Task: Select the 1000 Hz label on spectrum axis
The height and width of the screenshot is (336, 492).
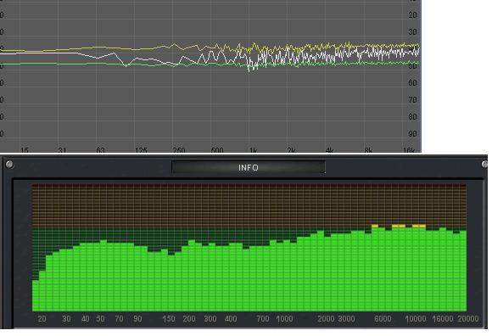Action: pos(284,319)
